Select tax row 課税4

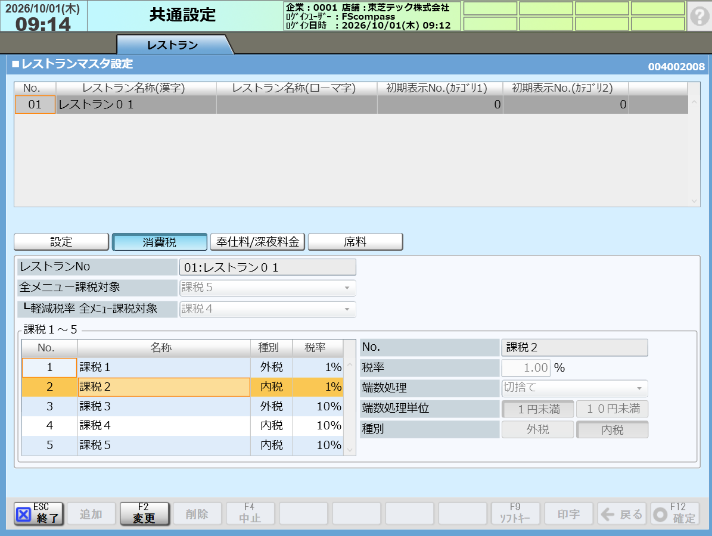[x=182, y=426]
